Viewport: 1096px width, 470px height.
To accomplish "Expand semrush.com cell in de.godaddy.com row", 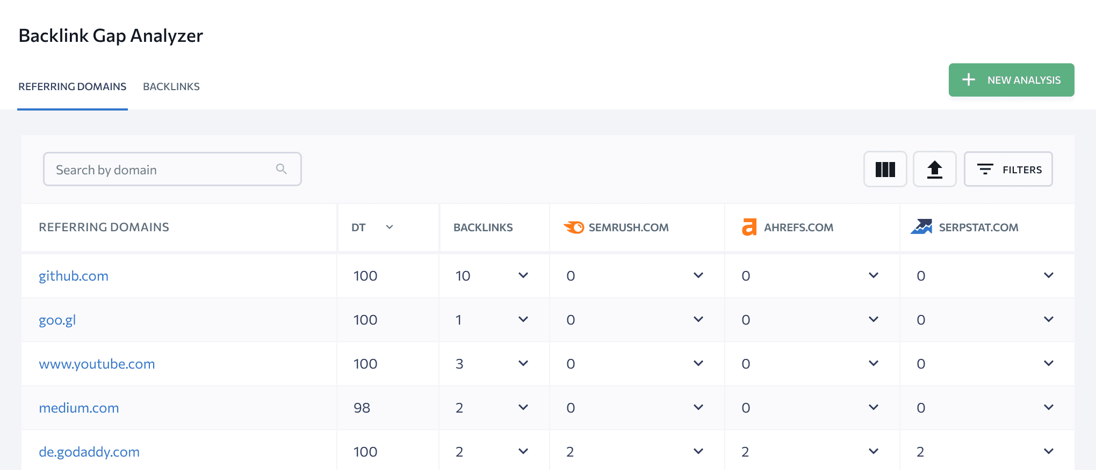I will (x=698, y=451).
